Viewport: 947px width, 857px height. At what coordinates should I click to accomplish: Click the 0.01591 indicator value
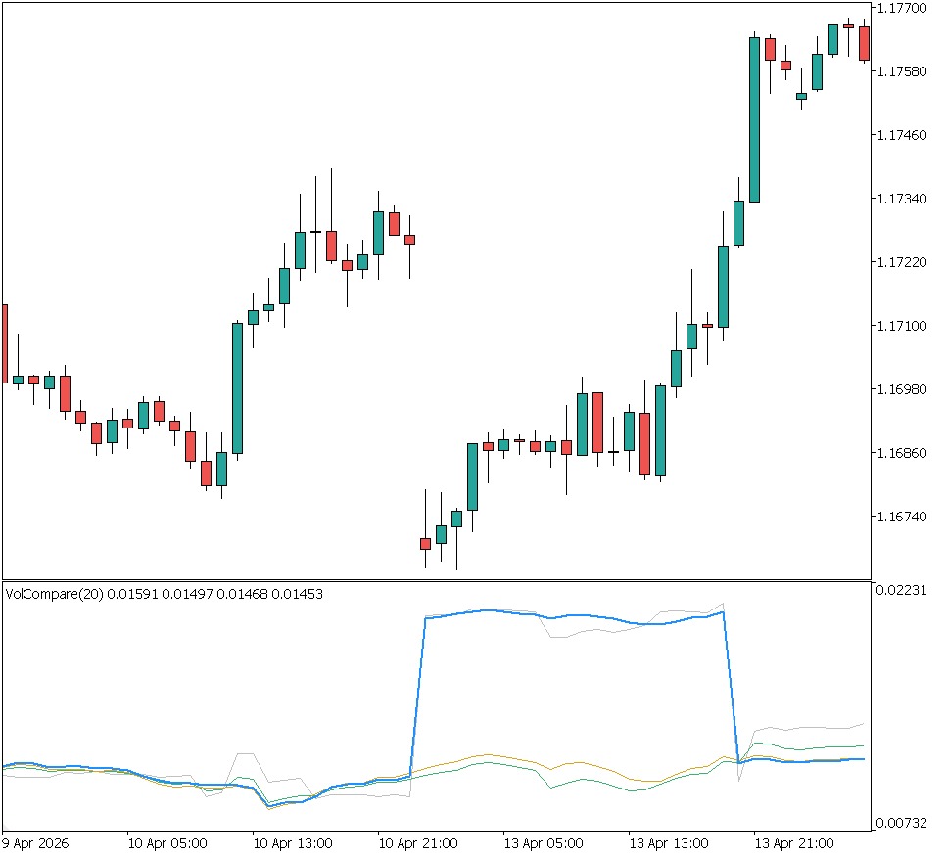click(x=133, y=594)
